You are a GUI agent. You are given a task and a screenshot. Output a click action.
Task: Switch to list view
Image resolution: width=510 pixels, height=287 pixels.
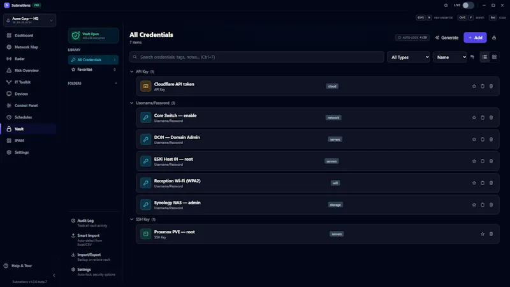tap(484, 57)
